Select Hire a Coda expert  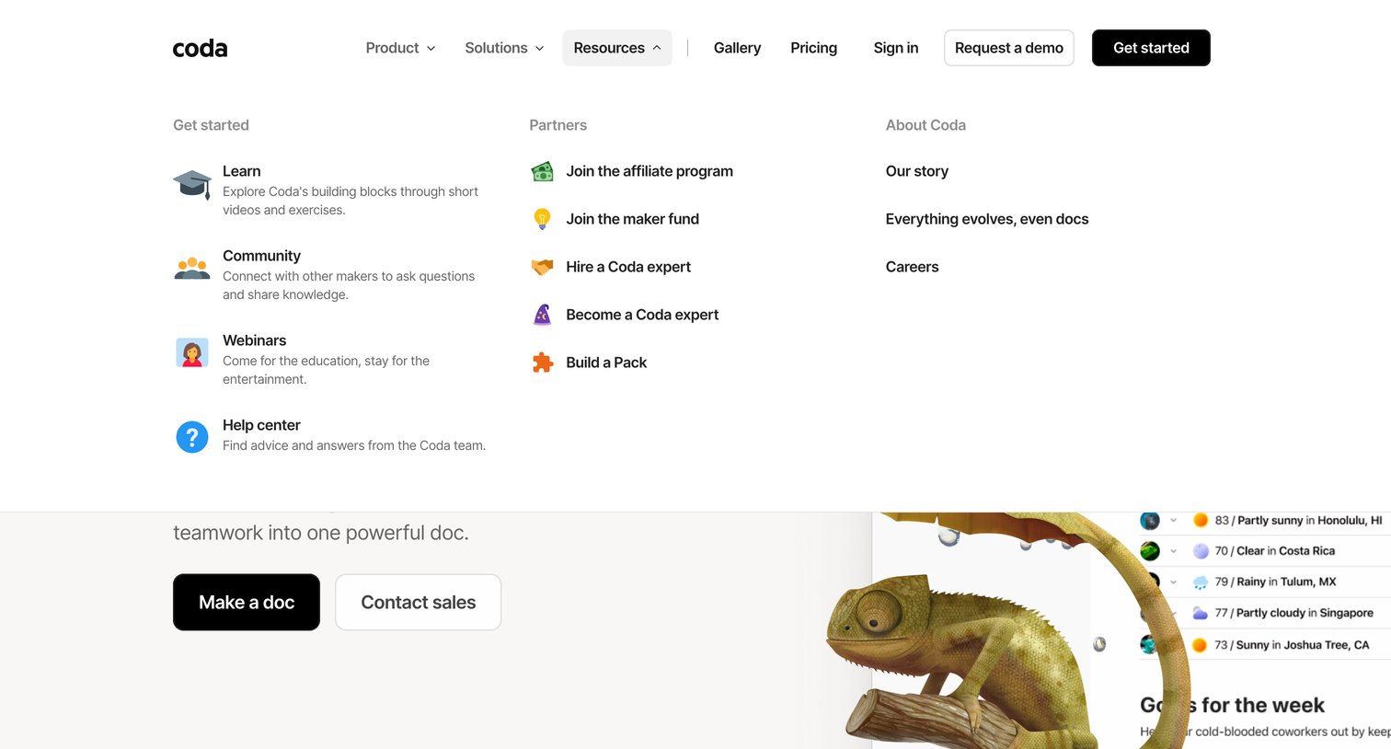pyautogui.click(x=628, y=267)
